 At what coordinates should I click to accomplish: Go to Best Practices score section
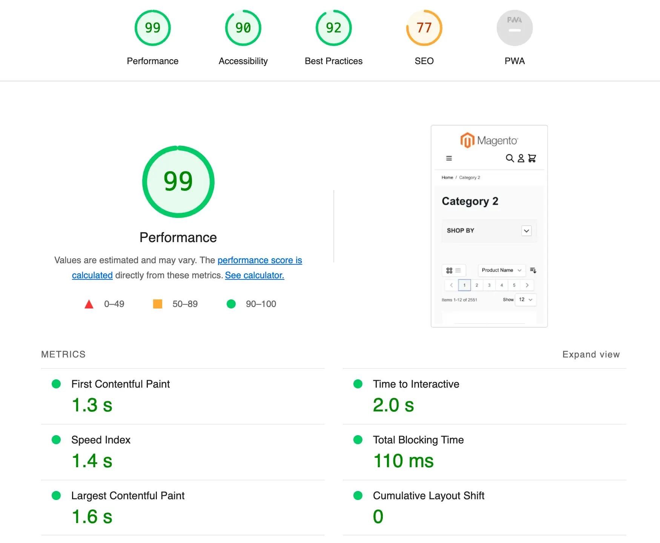[x=333, y=28]
